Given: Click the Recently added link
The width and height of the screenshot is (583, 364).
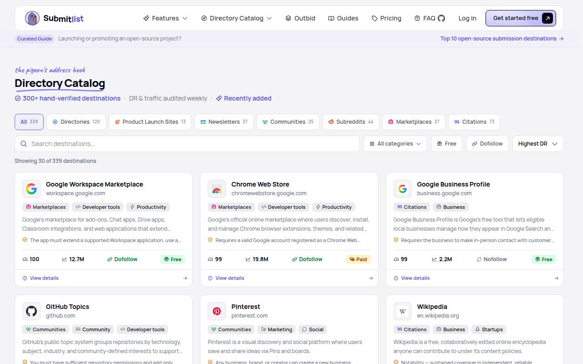Looking at the screenshot, I should [x=244, y=98].
